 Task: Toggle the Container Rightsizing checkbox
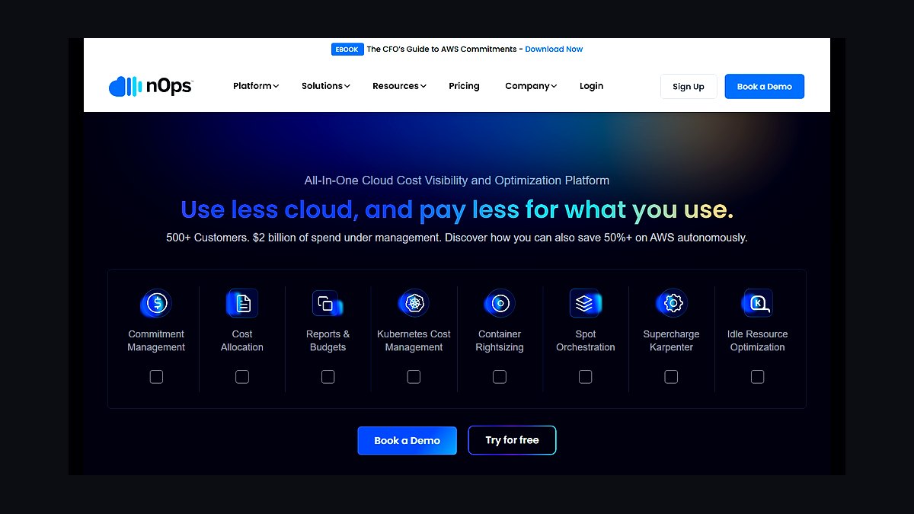(500, 376)
